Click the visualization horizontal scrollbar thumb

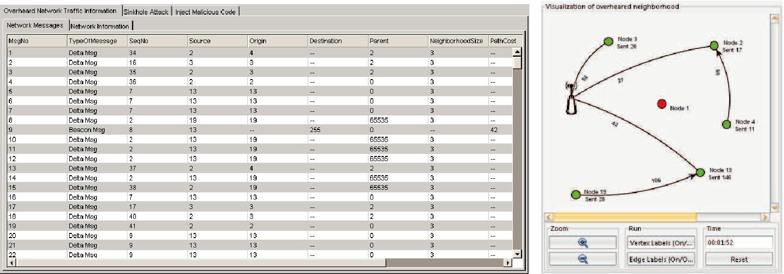[624, 217]
